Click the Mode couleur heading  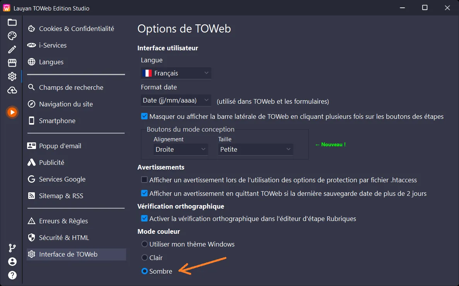(x=159, y=231)
